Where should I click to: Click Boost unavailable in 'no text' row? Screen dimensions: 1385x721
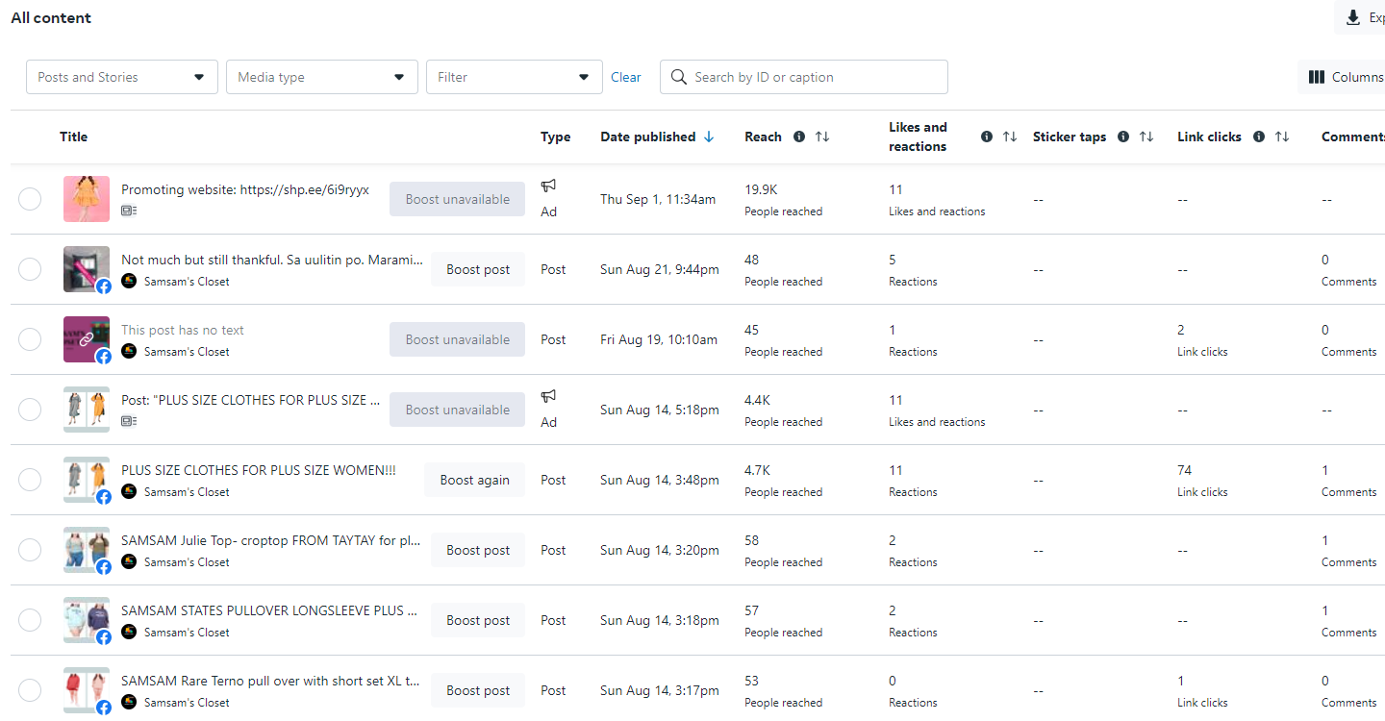click(x=458, y=339)
